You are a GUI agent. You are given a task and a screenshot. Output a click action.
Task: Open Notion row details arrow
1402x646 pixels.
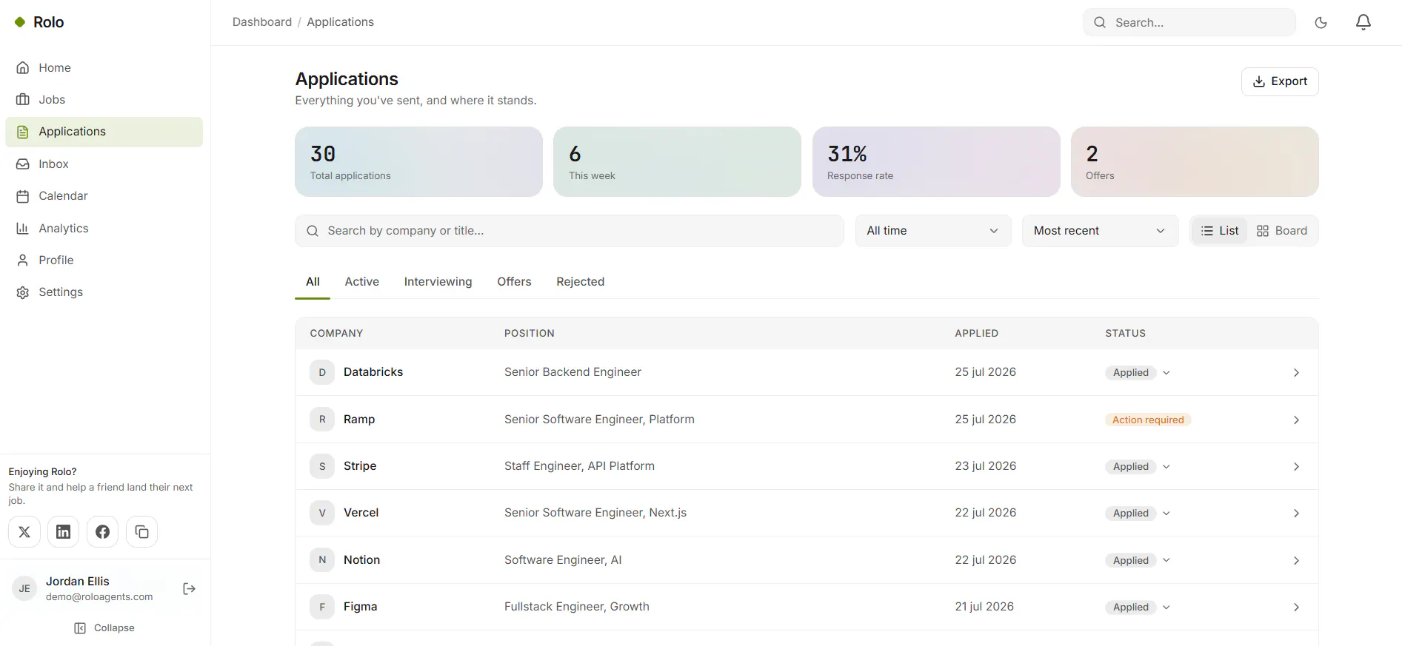(x=1296, y=560)
